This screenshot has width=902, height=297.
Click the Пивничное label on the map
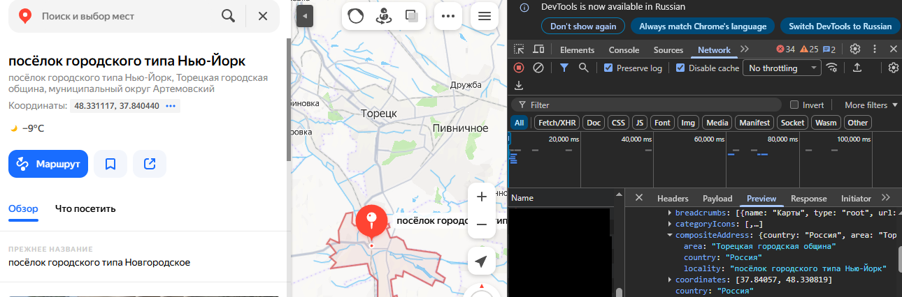[x=460, y=128]
